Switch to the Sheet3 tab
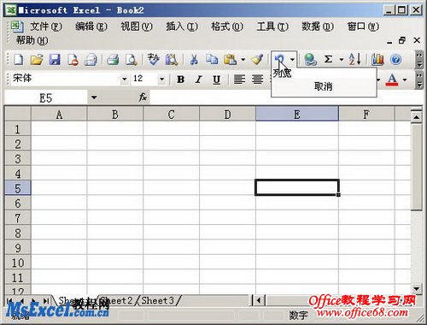427x325 pixels. tap(158, 300)
